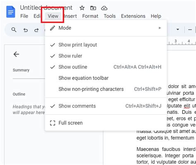Open the toolbar dropdown arrow beside the minus
Screen dimensions: 196x165
(178, 29)
